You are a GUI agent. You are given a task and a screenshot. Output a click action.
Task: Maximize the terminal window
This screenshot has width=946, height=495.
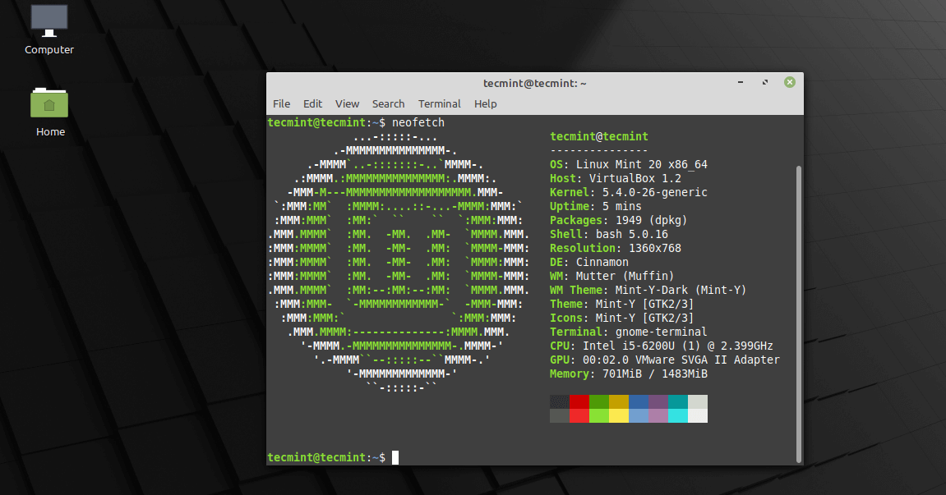[x=765, y=82]
